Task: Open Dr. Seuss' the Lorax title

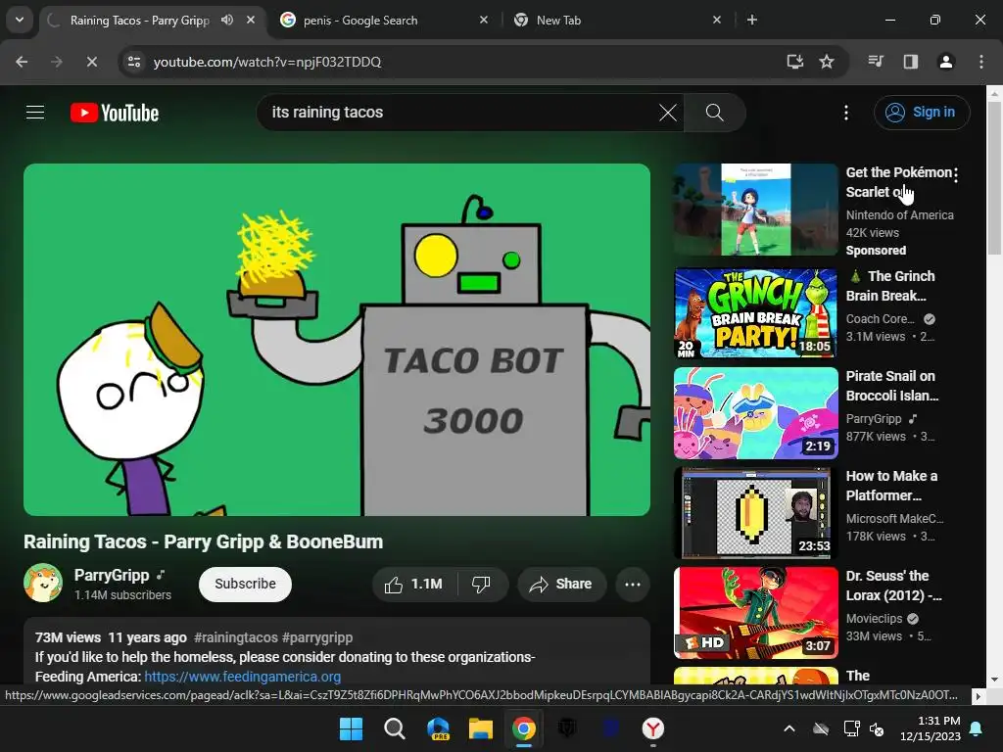Action: point(893,586)
